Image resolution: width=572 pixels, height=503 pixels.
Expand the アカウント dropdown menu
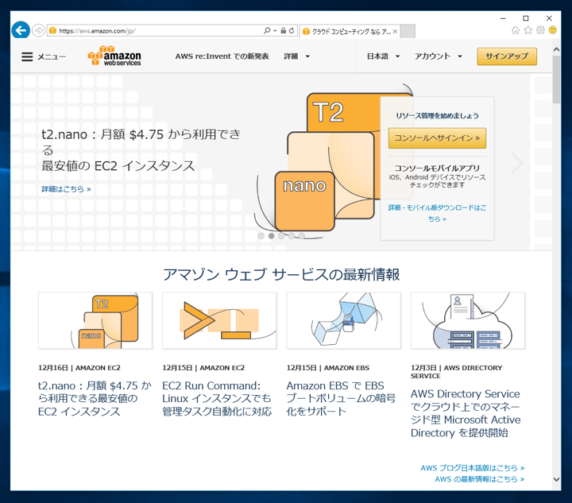pyautogui.click(x=439, y=56)
